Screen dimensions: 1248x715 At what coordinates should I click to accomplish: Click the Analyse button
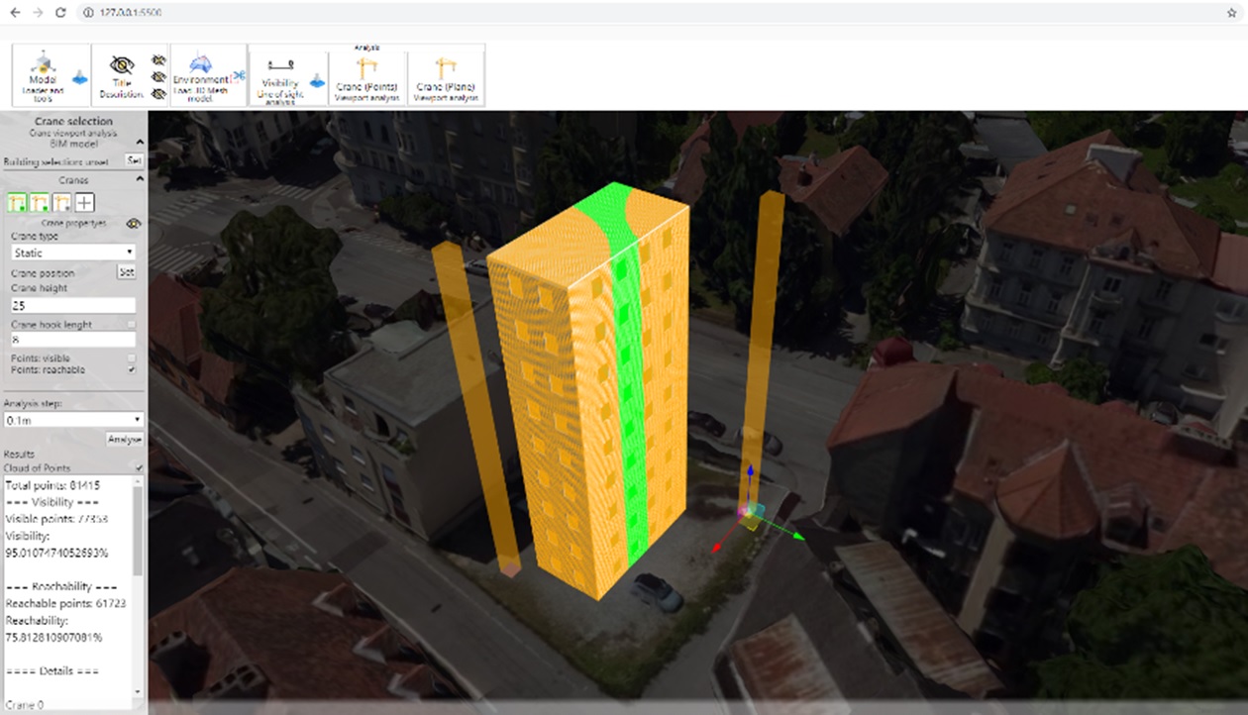click(125, 439)
